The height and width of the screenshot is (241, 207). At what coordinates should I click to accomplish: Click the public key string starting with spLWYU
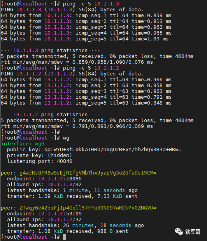point(113,150)
